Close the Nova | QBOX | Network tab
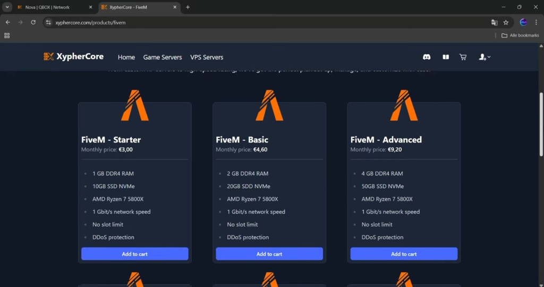This screenshot has height=287, width=544. click(90, 7)
